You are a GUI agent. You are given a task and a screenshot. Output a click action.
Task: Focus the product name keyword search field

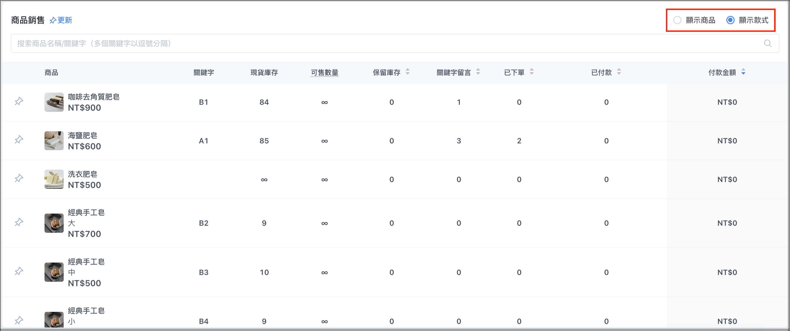(x=395, y=43)
